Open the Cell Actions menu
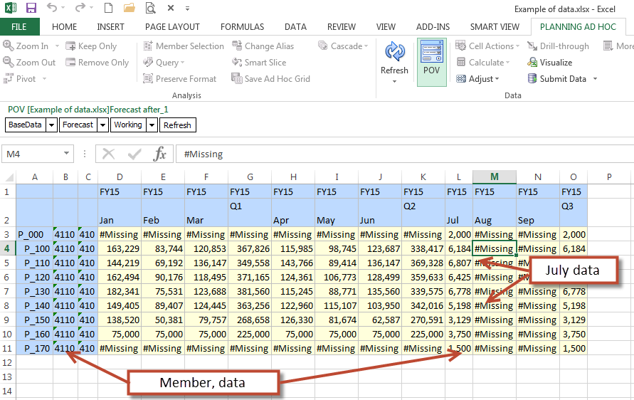The image size is (634, 400). [x=487, y=46]
